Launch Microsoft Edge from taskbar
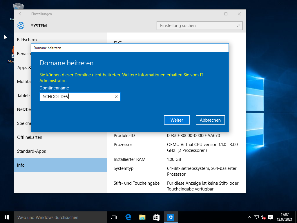The height and width of the screenshot is (223, 297). (128, 217)
